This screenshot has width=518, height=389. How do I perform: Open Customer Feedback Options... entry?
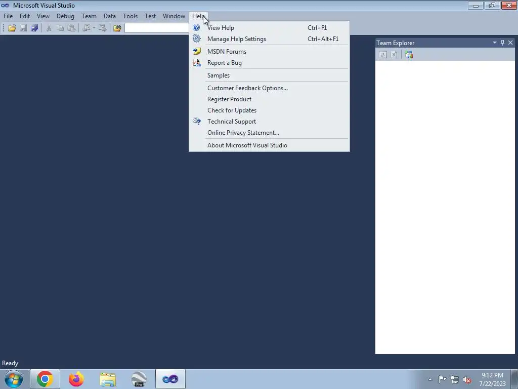(x=269, y=88)
